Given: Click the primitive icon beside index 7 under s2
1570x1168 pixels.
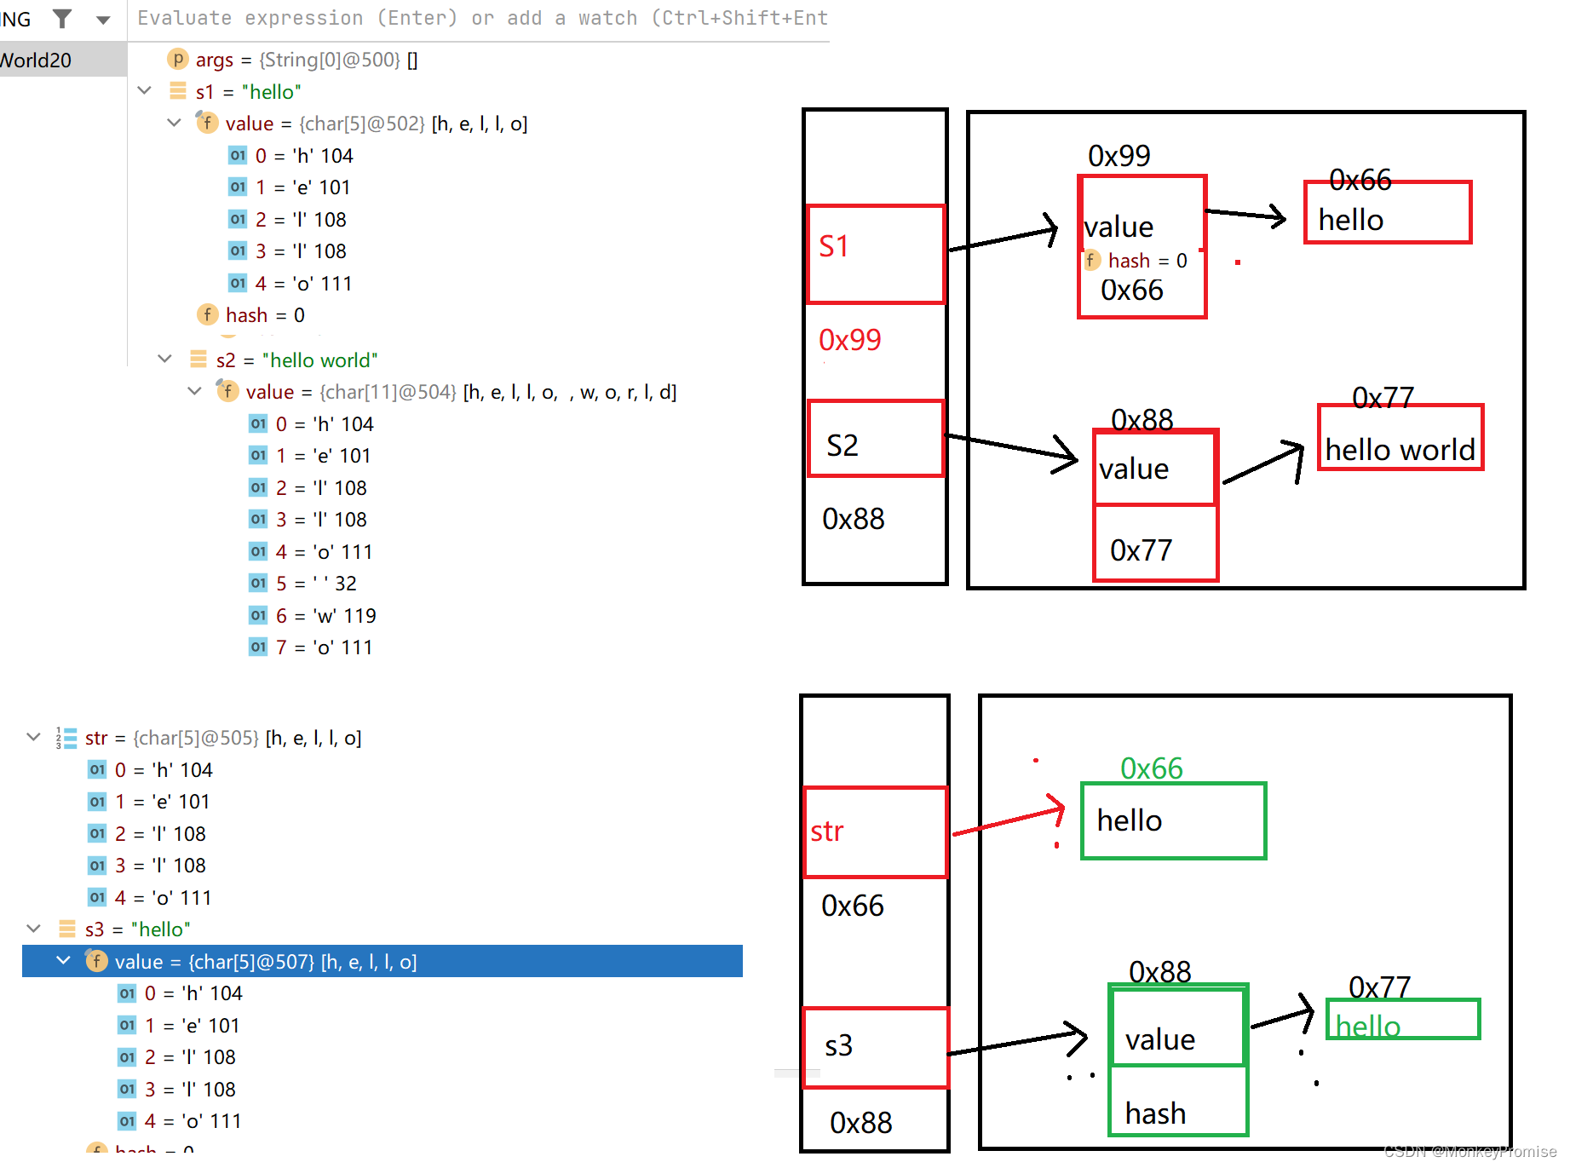Looking at the screenshot, I should click(257, 647).
